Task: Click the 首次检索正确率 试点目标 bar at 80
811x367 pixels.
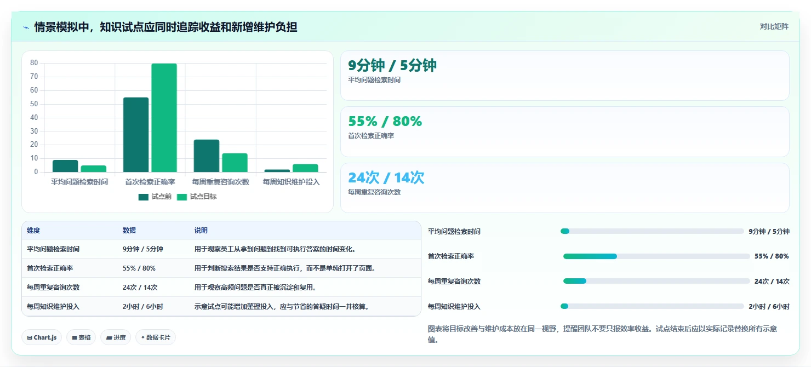Action: tap(164, 118)
